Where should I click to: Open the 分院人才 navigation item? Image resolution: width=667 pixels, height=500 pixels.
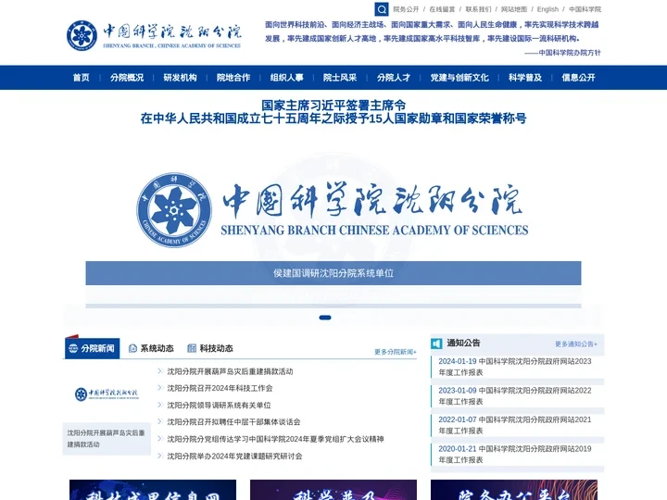(x=394, y=78)
